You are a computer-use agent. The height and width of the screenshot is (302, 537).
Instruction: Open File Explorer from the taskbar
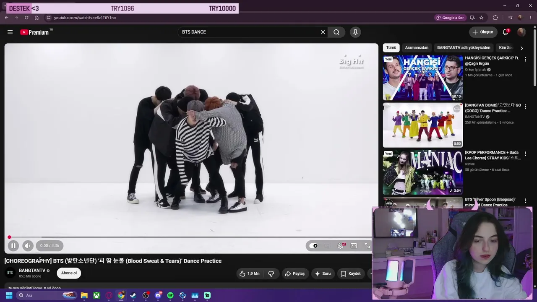tap(84, 295)
